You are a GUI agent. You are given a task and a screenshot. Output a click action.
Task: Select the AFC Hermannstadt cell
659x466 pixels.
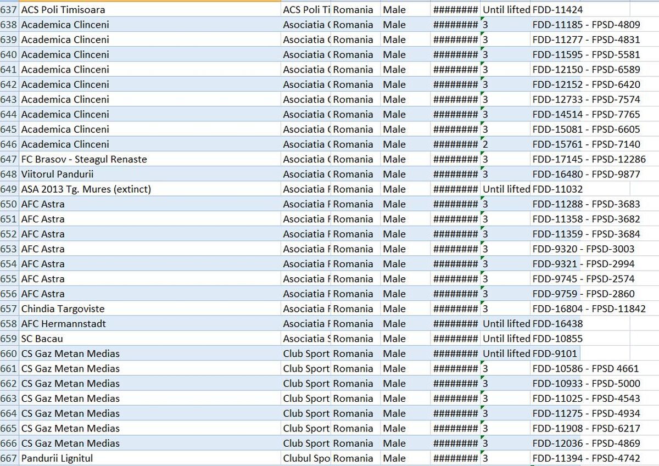[x=150, y=323]
